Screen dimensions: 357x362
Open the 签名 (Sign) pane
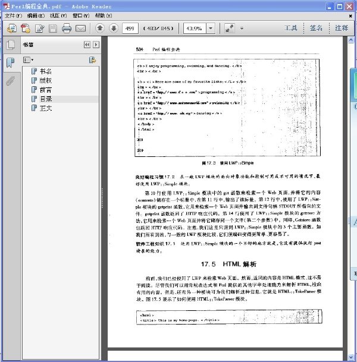[x=316, y=28]
